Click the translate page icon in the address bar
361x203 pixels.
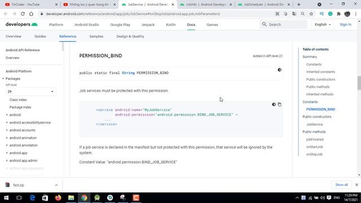click(x=294, y=14)
